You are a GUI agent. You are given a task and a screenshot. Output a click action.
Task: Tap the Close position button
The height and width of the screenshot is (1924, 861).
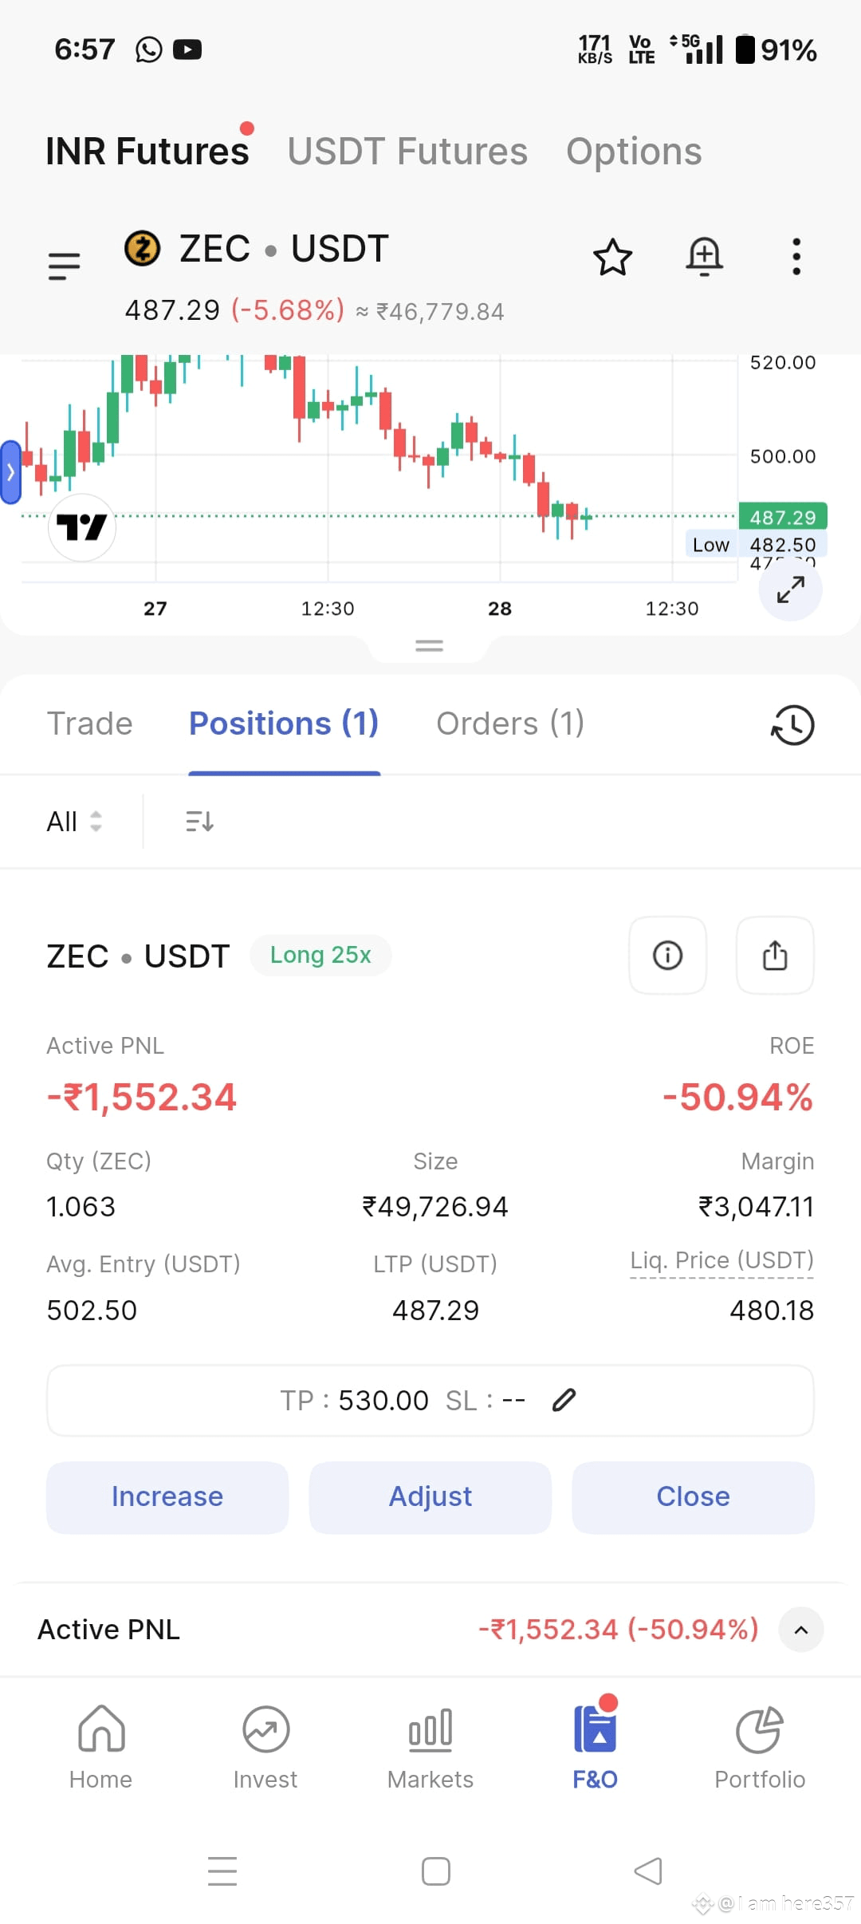693,1496
